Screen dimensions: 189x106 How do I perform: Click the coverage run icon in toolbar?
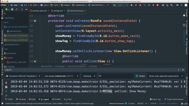145,5
